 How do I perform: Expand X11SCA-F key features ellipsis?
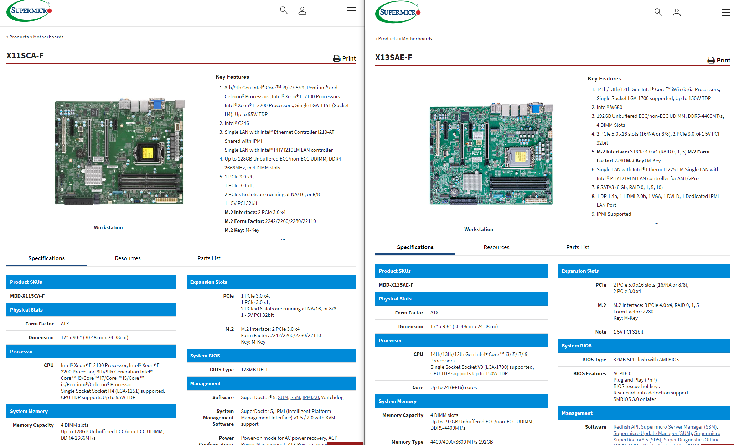pyautogui.click(x=283, y=240)
